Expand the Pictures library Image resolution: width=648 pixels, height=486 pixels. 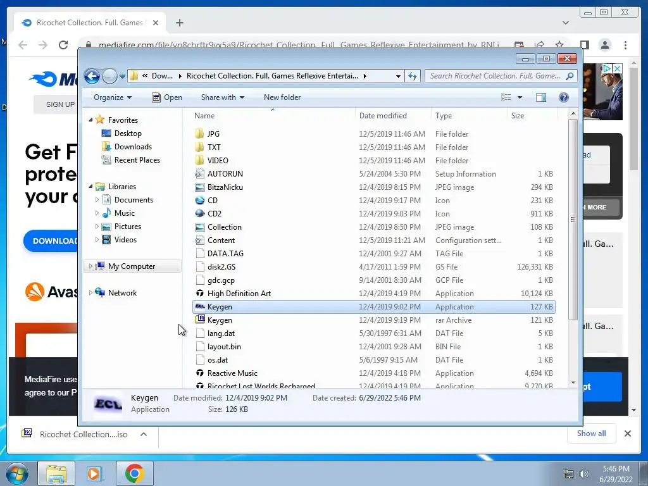coord(97,227)
